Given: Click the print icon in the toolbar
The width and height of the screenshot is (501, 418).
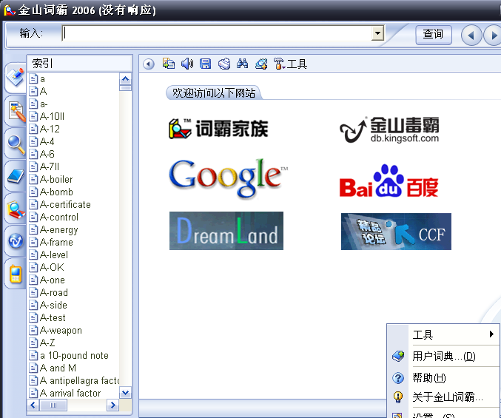Looking at the screenshot, I should pyautogui.click(x=224, y=64).
